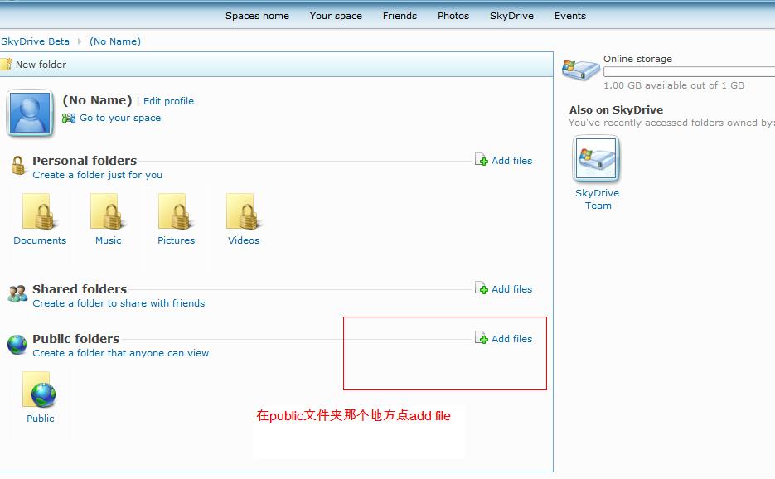
Task: Open the SkyDrive menu item
Action: coord(511,16)
